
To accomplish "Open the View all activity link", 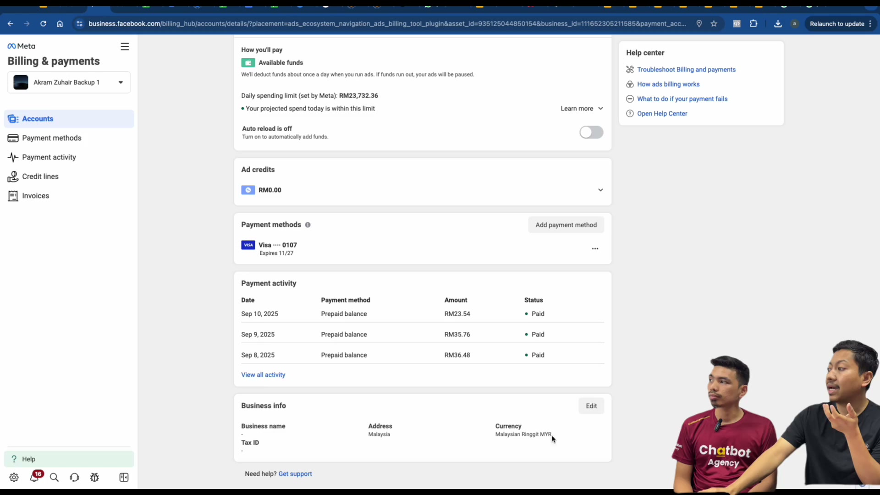I will pyautogui.click(x=263, y=375).
